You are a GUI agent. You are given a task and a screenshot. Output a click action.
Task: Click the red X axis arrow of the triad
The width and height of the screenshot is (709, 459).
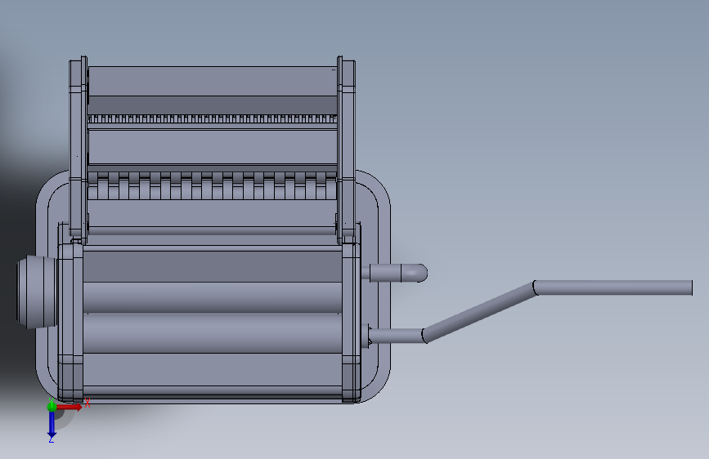pyautogui.click(x=70, y=407)
